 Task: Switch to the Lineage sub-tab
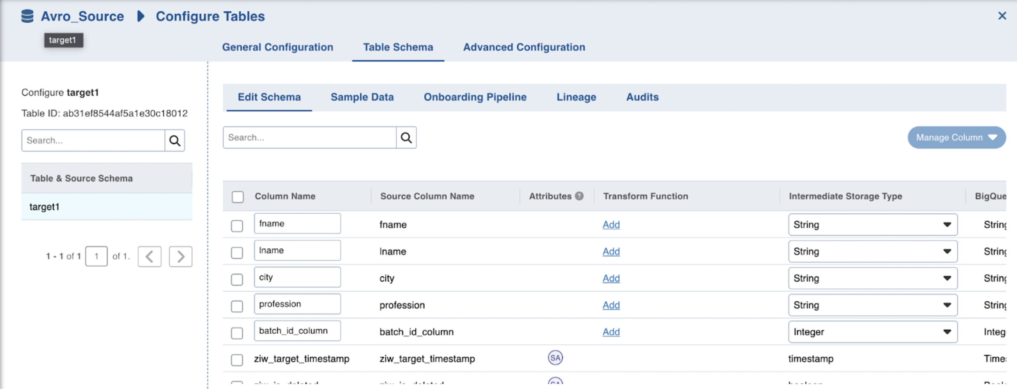(576, 97)
